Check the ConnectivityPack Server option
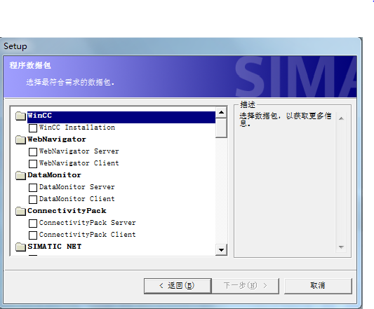 33,224
